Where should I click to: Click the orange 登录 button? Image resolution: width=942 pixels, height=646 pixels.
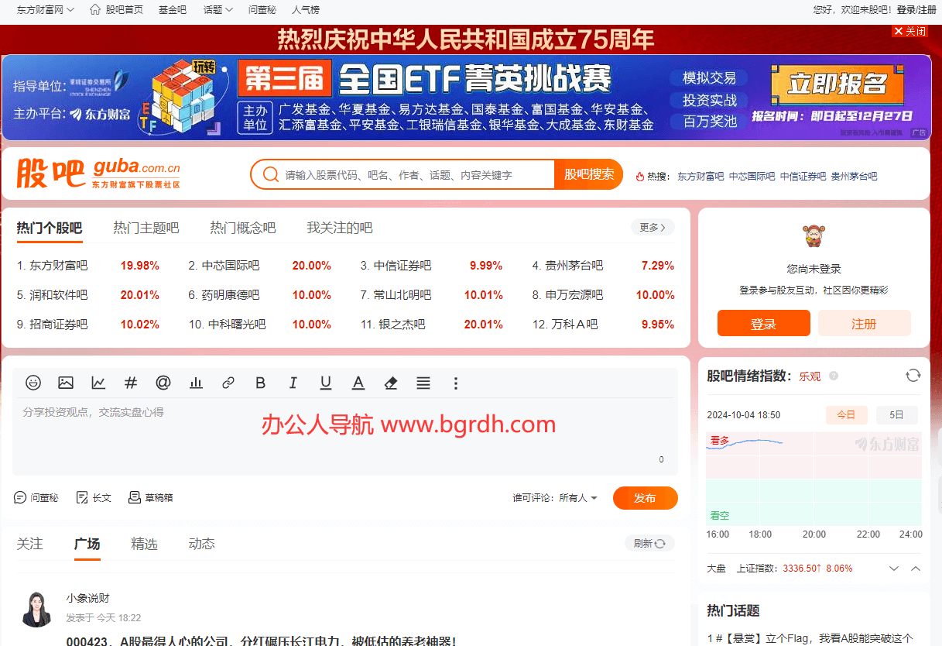coord(763,323)
